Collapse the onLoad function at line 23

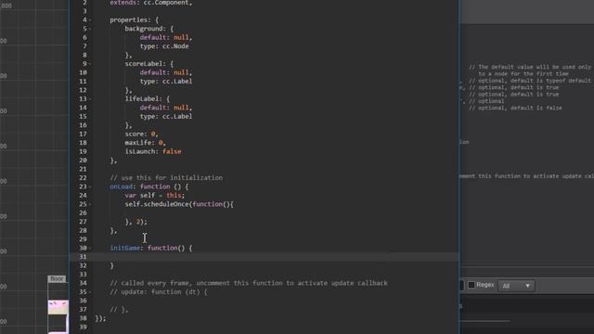pyautogui.click(x=90, y=186)
